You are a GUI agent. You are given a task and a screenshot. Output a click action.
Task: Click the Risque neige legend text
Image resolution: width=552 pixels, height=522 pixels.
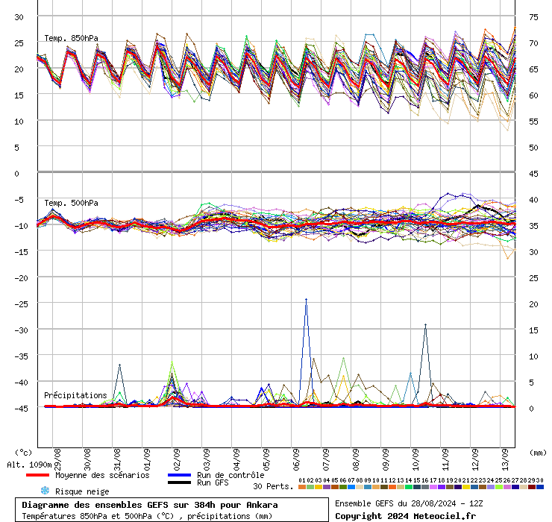tap(82, 491)
